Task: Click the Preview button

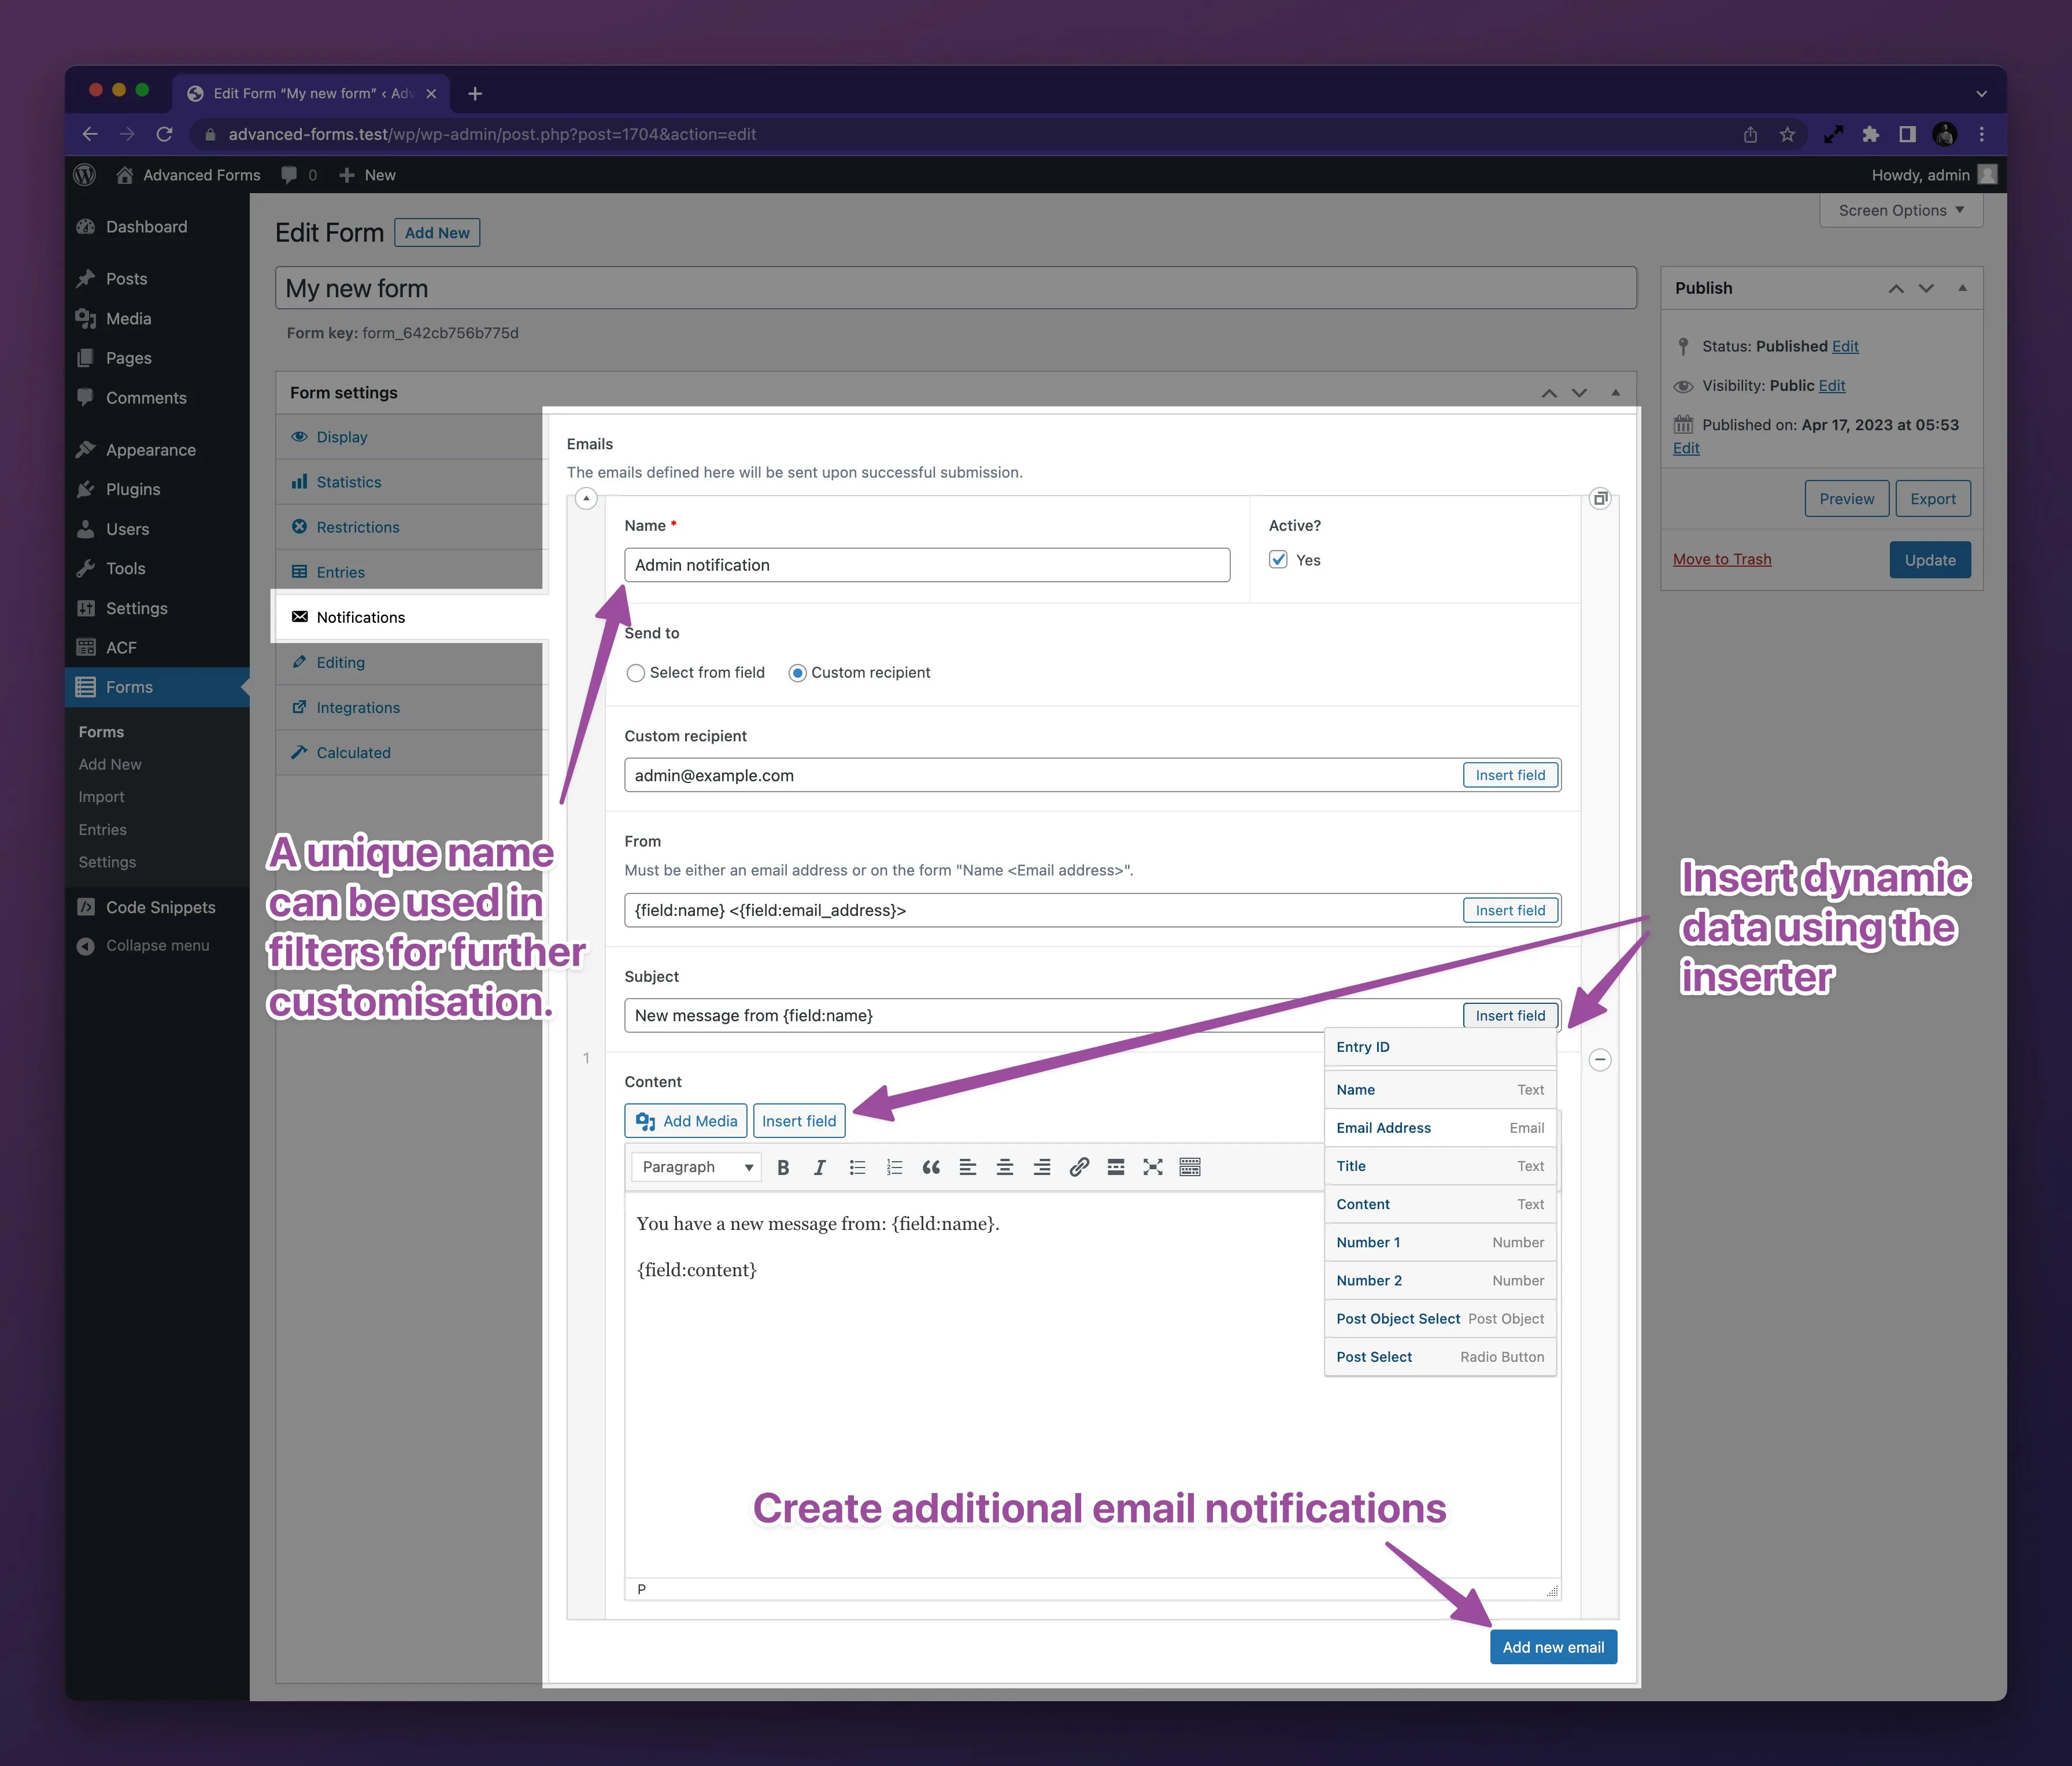Action: click(1846, 499)
